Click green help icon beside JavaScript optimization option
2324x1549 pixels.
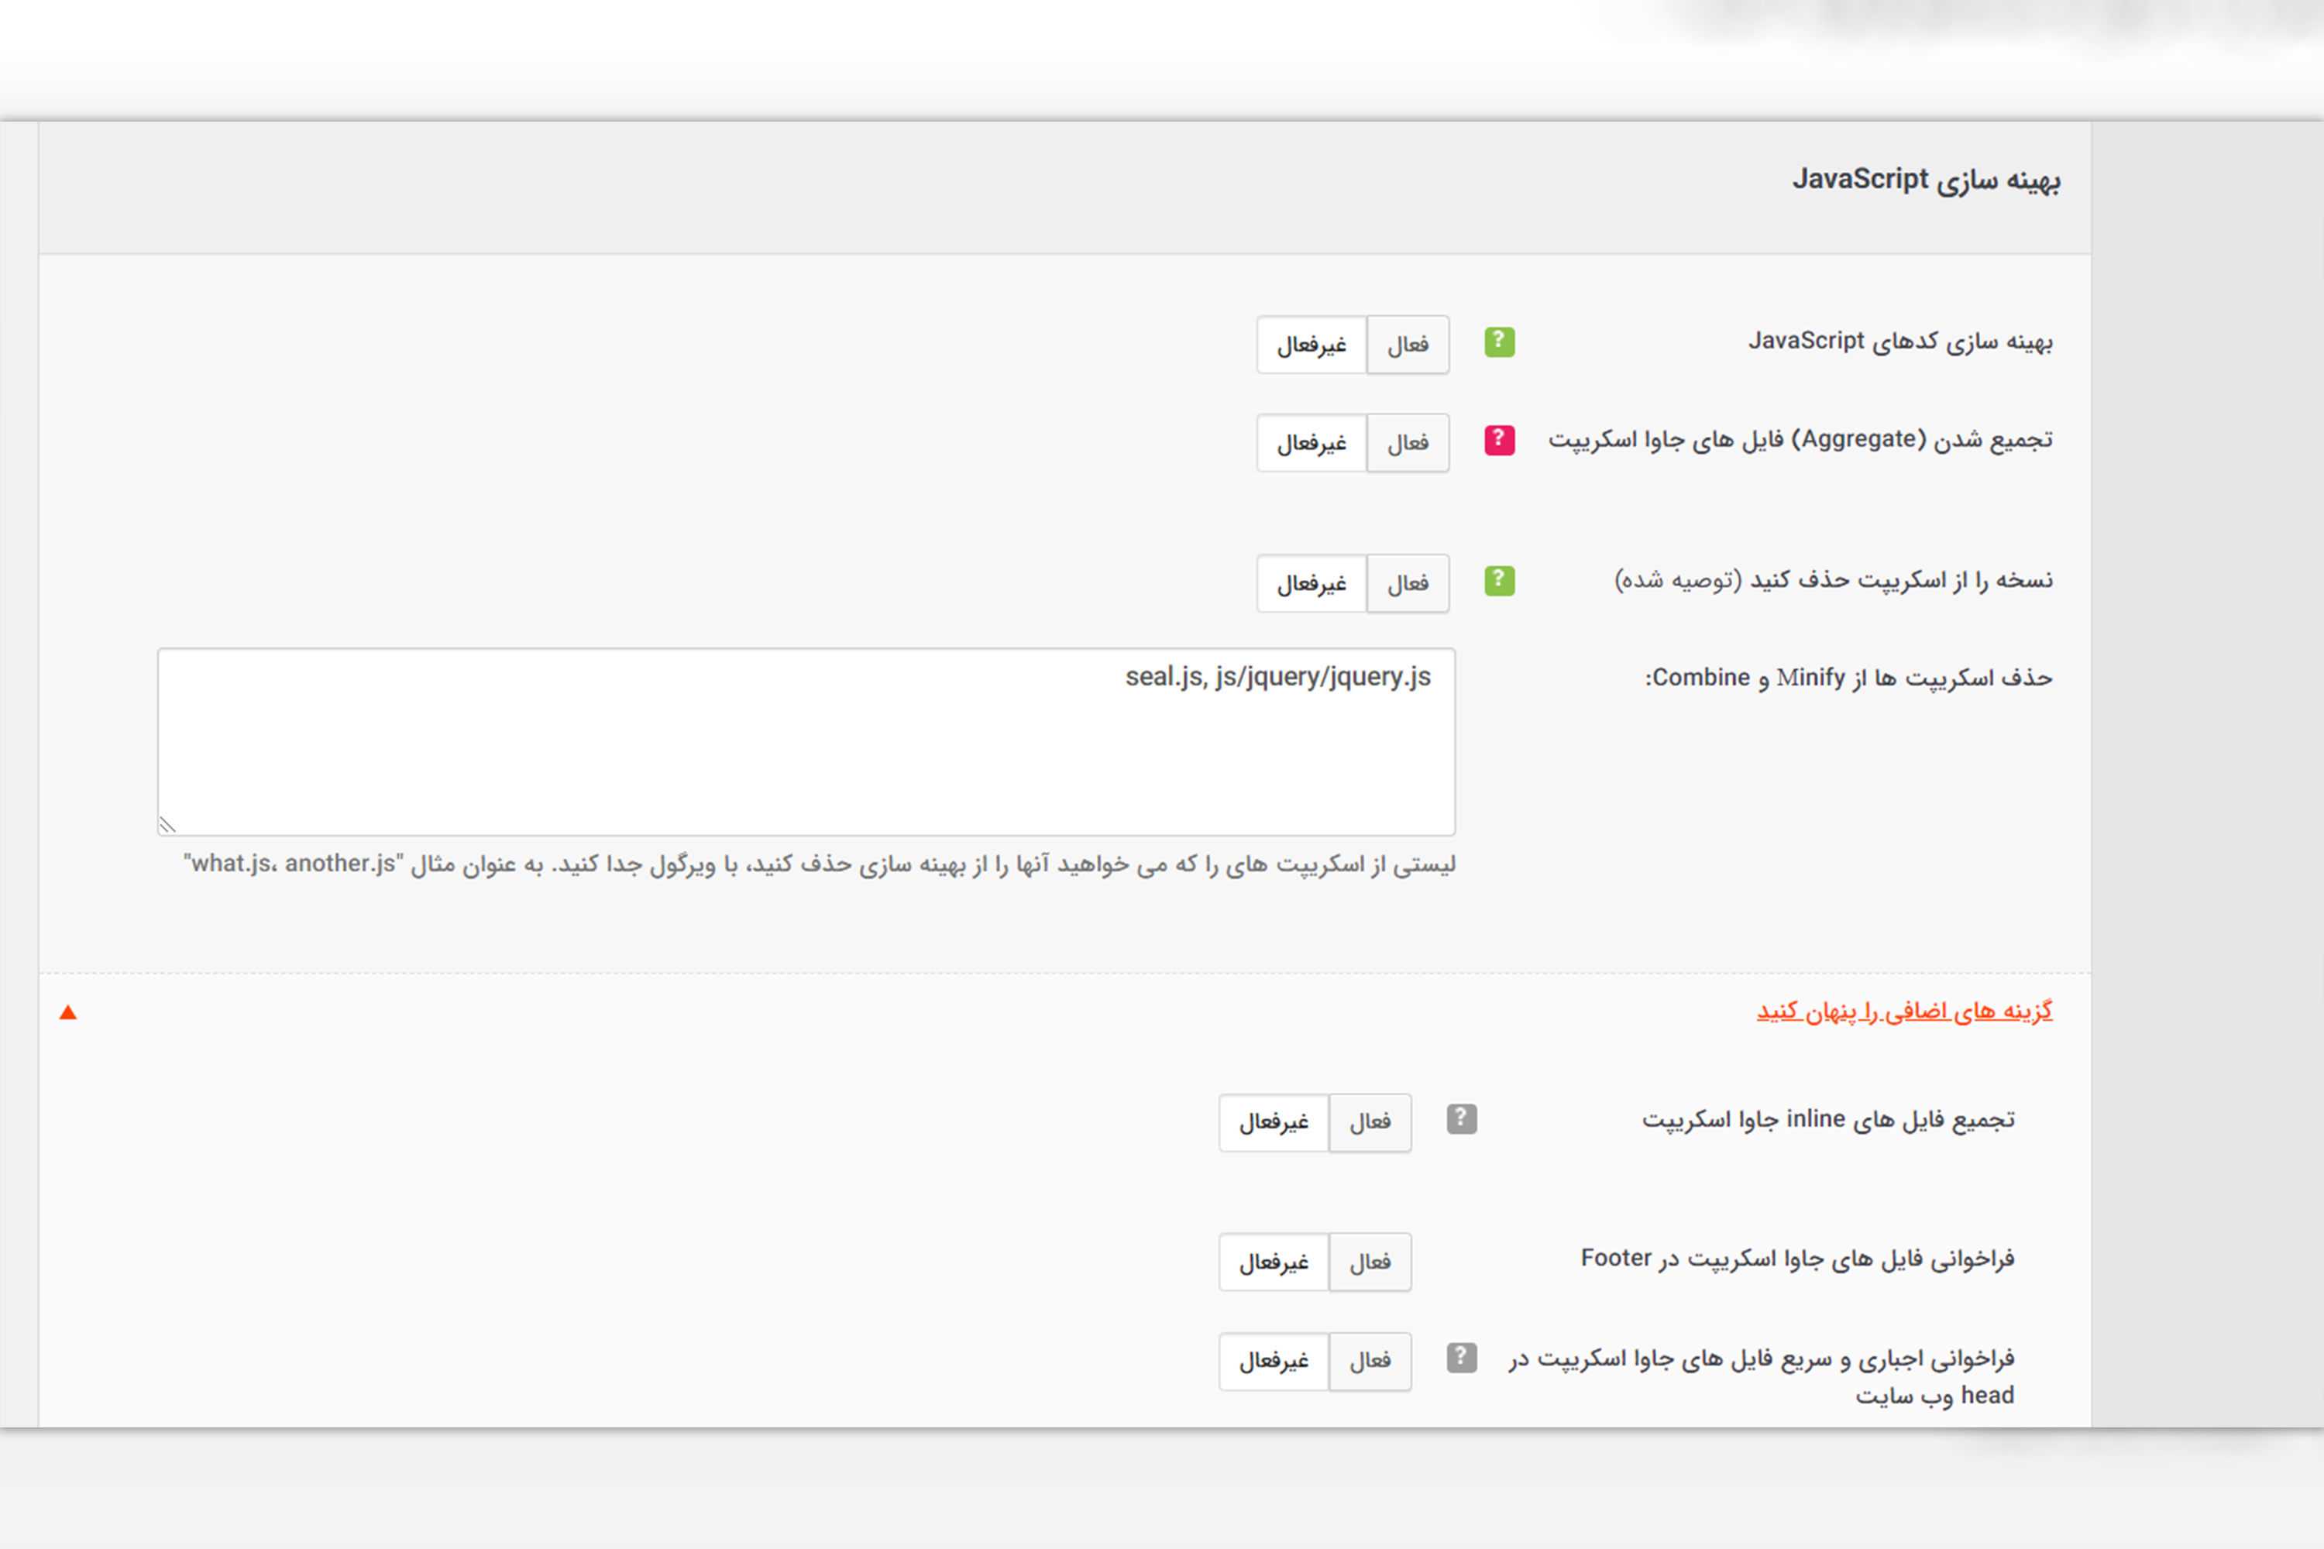point(1499,342)
